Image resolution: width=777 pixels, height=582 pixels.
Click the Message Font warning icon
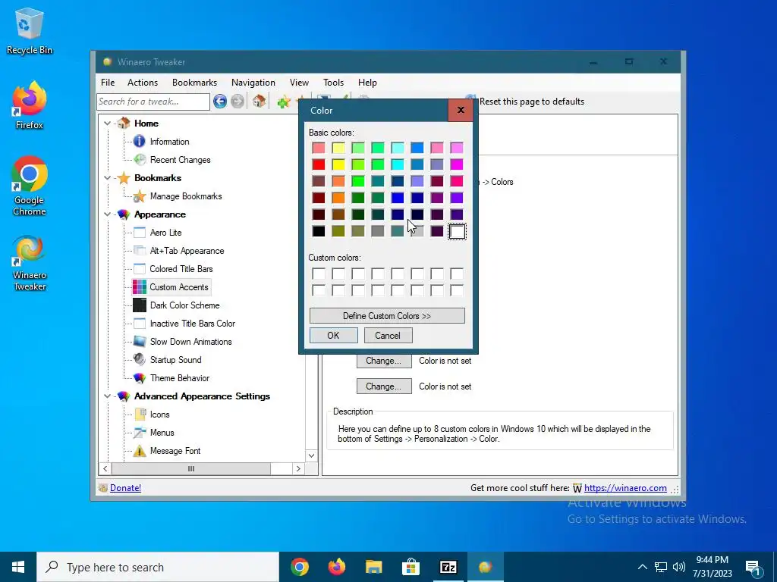coord(140,451)
